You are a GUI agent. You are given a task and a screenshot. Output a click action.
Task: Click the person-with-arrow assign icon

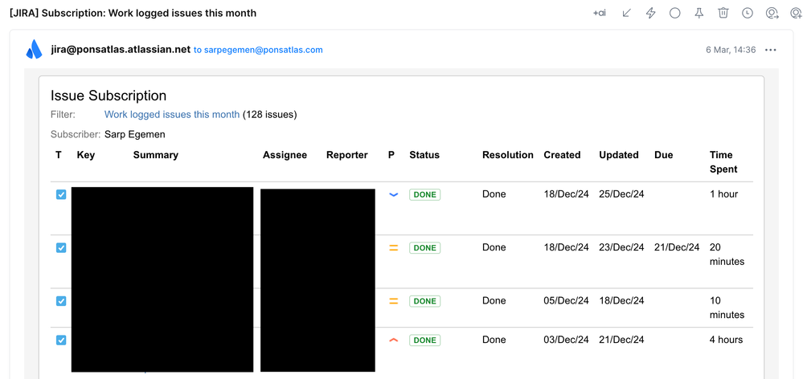point(772,14)
